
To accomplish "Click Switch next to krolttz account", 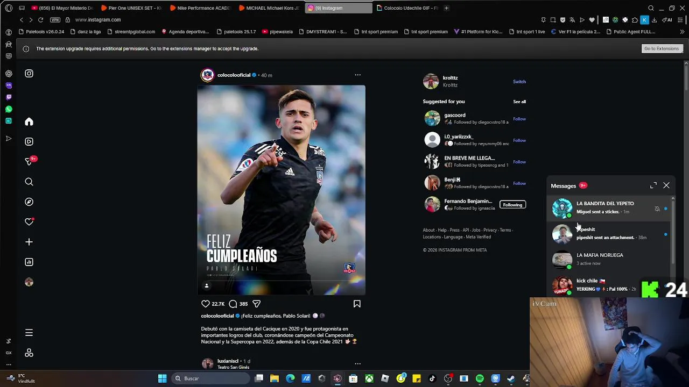I will [x=519, y=82].
